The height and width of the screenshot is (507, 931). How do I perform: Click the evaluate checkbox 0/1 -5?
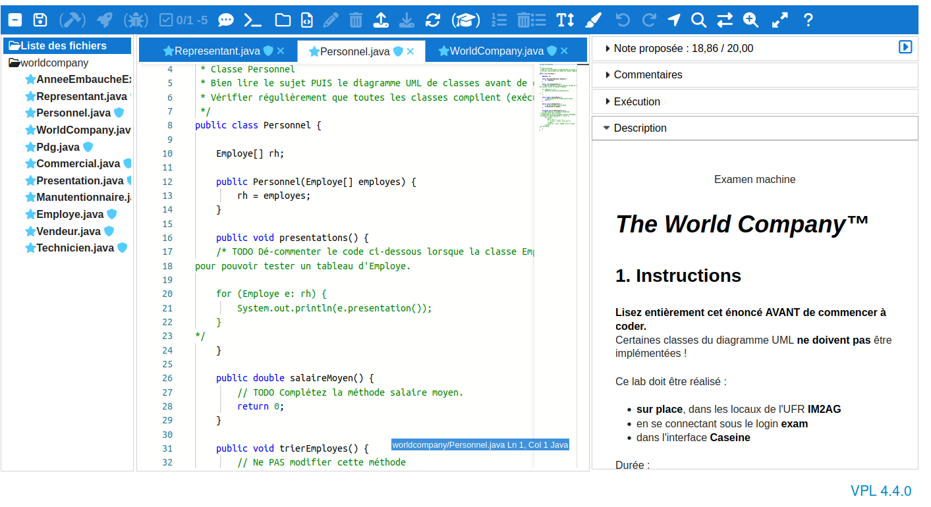coord(184,20)
